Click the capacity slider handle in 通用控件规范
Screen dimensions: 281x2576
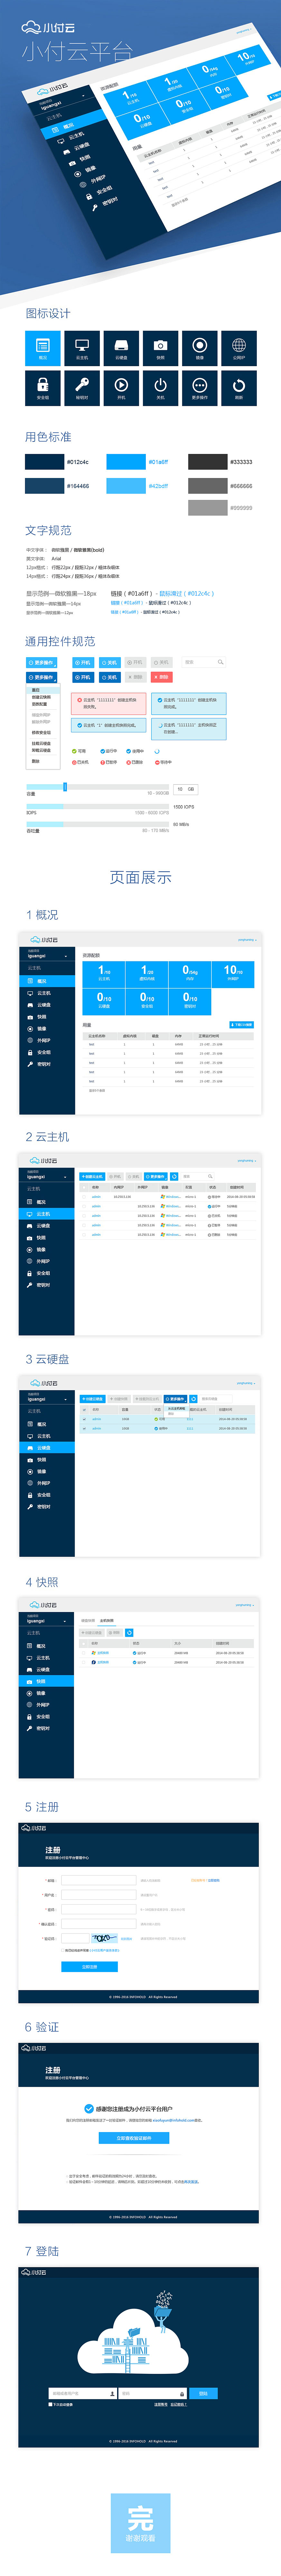pos(65,787)
